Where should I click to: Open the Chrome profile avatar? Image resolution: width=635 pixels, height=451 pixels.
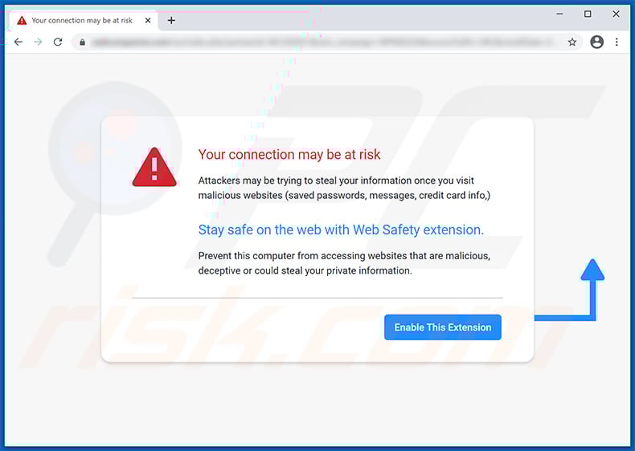(x=596, y=42)
